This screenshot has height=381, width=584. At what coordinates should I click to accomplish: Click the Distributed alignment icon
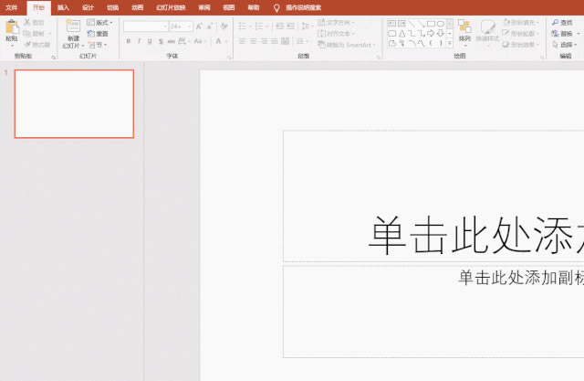pos(286,41)
